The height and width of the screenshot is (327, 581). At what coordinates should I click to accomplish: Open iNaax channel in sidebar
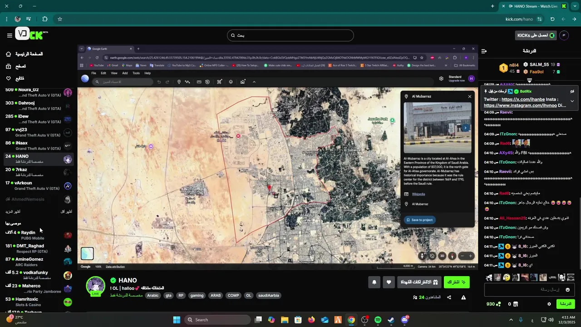pos(39,145)
